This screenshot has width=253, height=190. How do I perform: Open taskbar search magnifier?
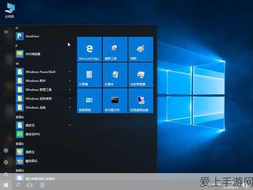click(x=18, y=185)
